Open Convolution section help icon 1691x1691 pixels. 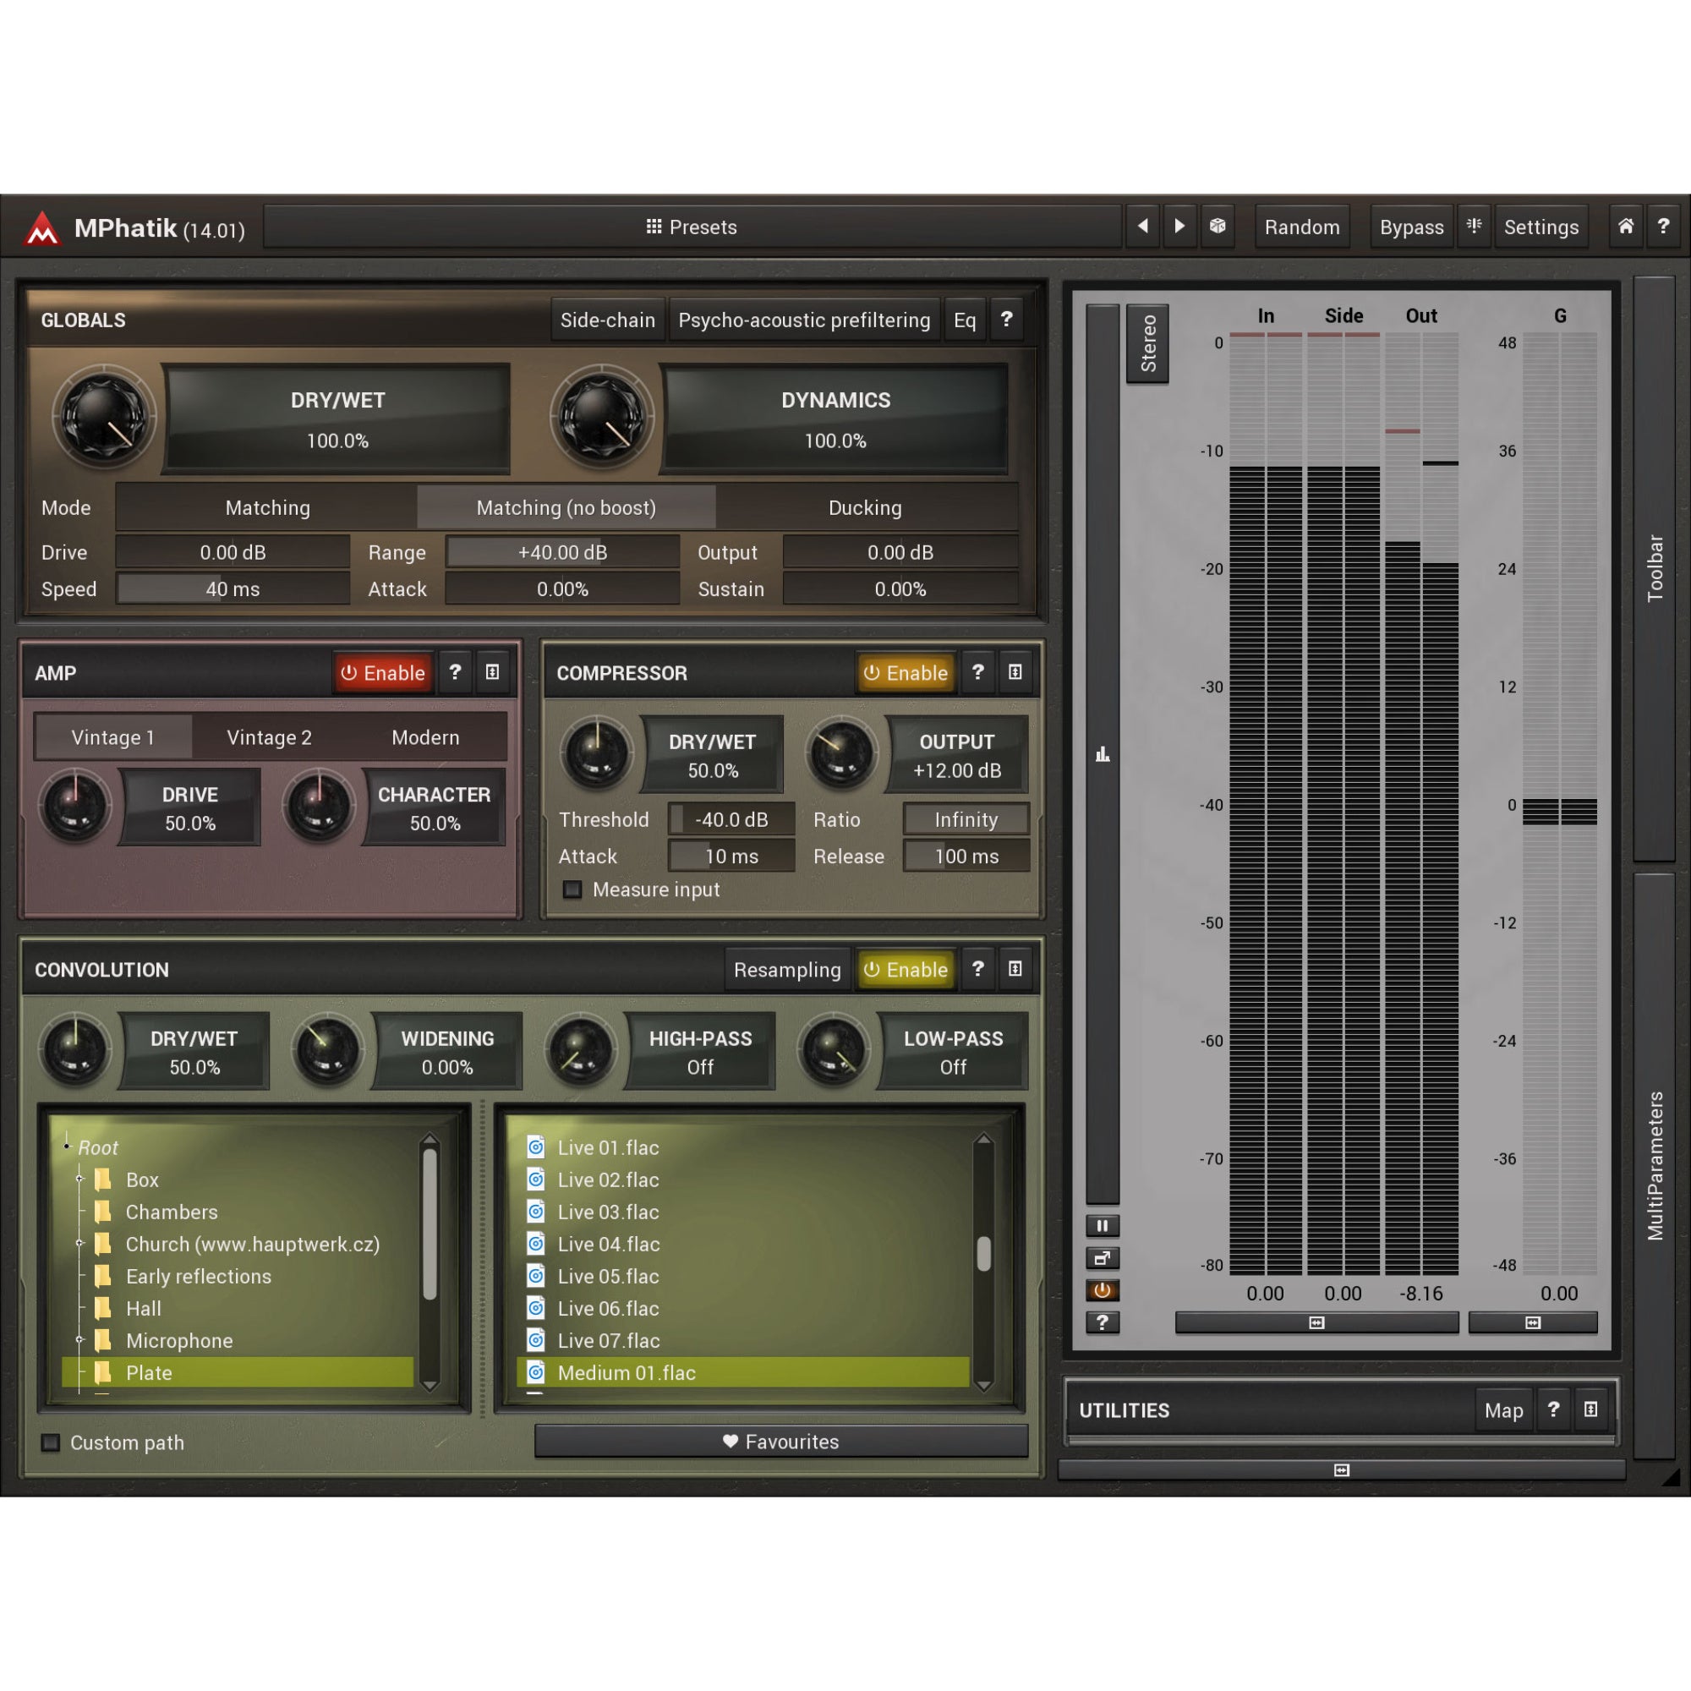pos(977,969)
